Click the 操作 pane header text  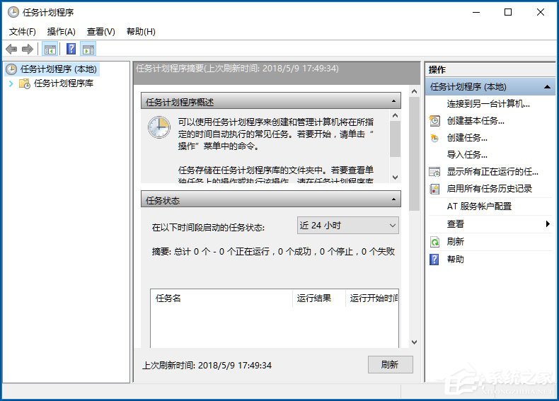437,70
